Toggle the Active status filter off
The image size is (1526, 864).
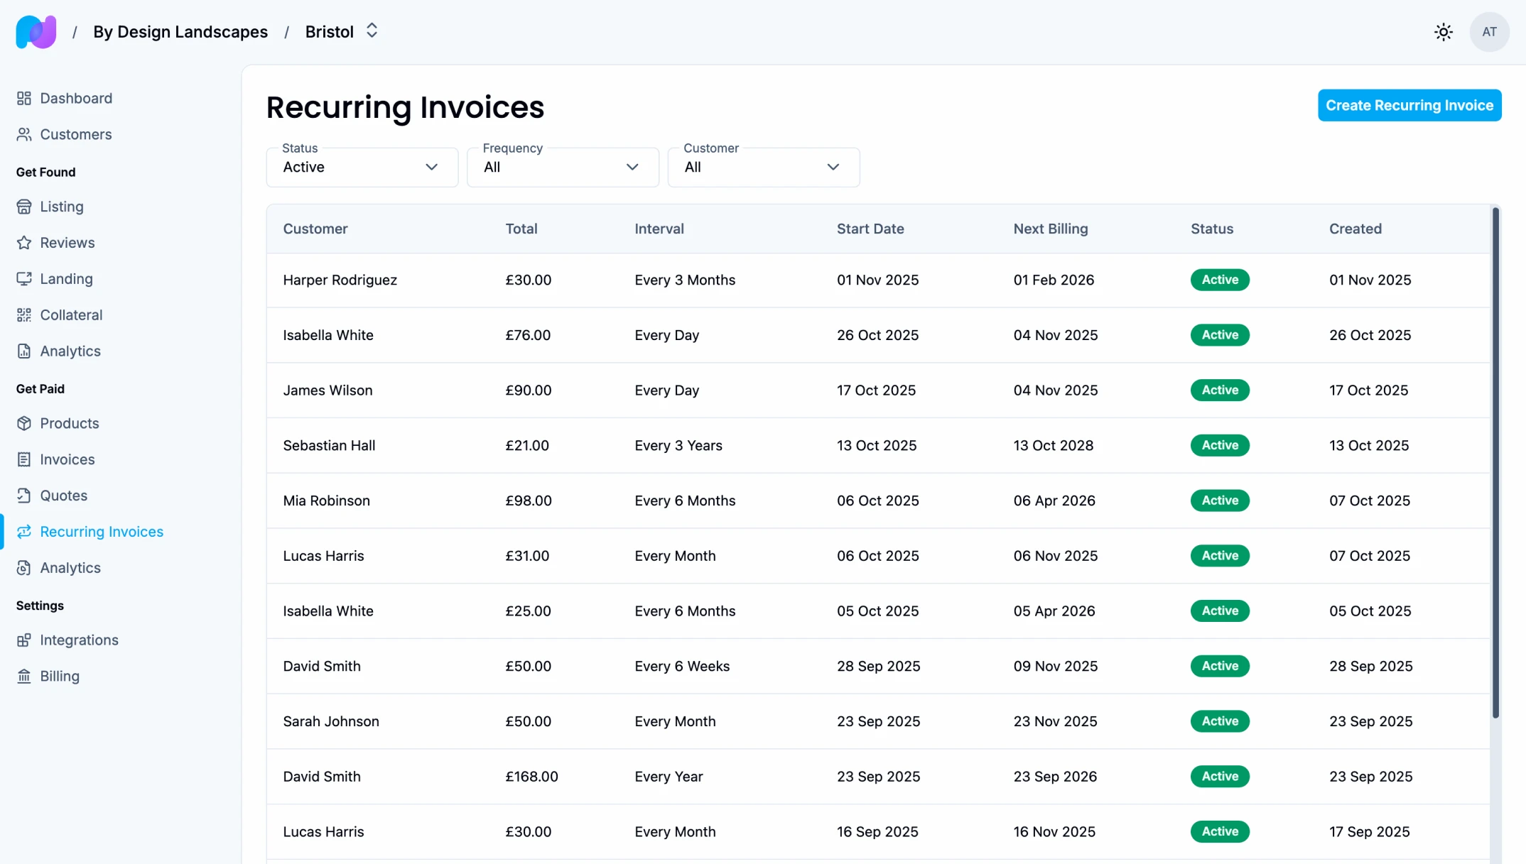pos(362,167)
